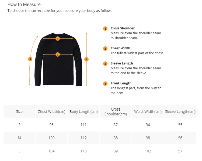Click the orange number 1 badge on shirt
The height and width of the screenshot is (161, 202).
58,39
